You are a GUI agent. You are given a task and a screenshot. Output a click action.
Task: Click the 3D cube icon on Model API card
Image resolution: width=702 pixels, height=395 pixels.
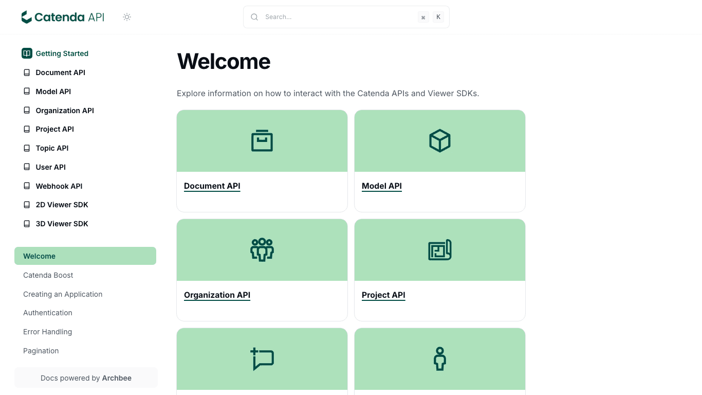tap(439, 140)
